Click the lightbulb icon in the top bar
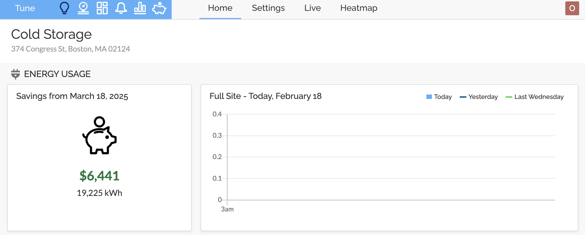Screen dimensions: 585x235 pyautogui.click(x=64, y=8)
